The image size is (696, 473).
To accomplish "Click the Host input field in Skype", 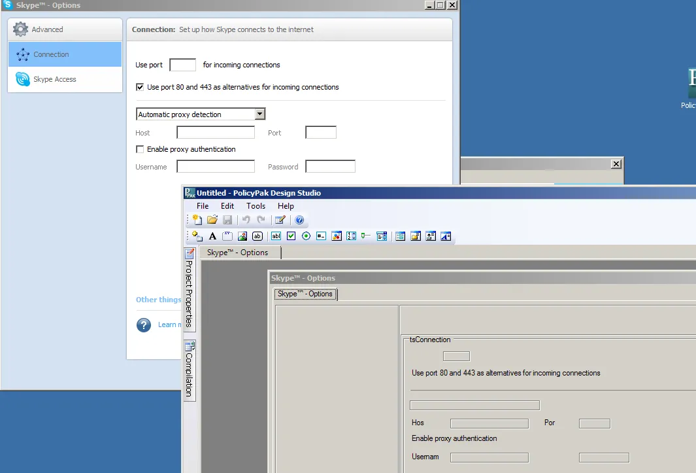I will point(216,132).
